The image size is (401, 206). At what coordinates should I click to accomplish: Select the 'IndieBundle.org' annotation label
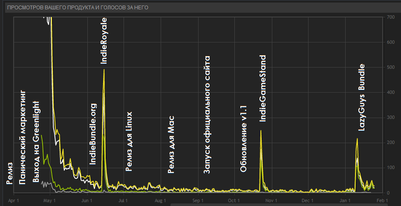point(93,134)
